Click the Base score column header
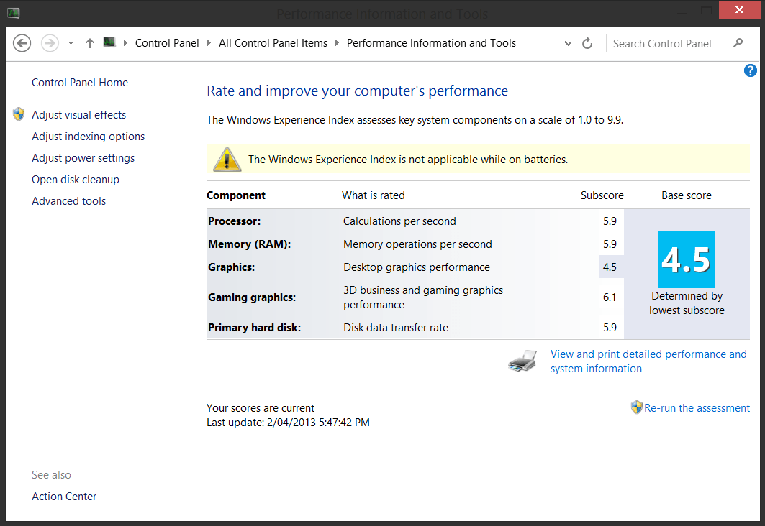 [687, 195]
